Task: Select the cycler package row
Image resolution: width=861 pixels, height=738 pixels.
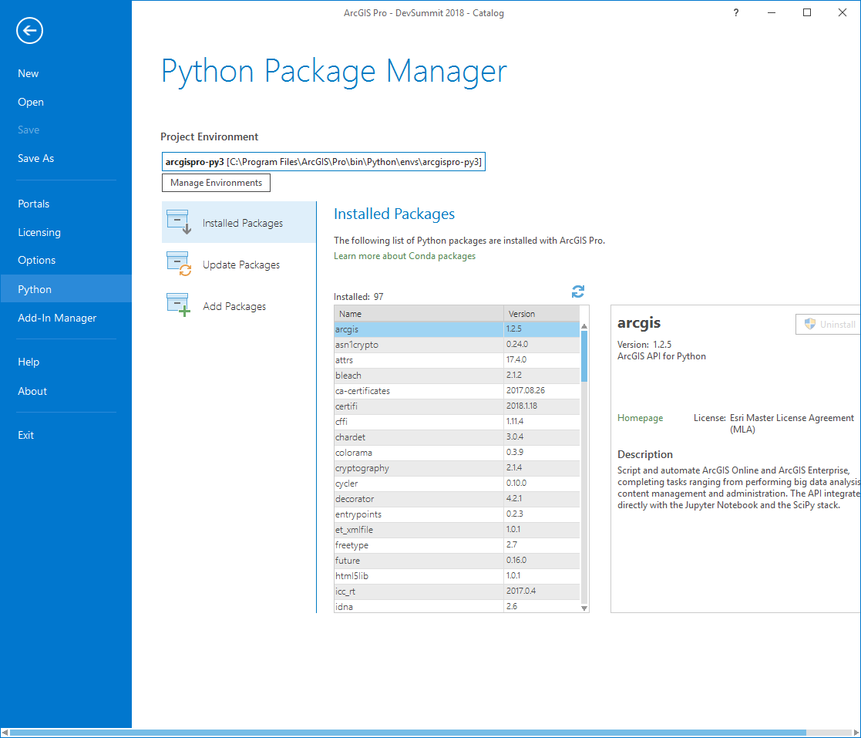Action: 457,483
